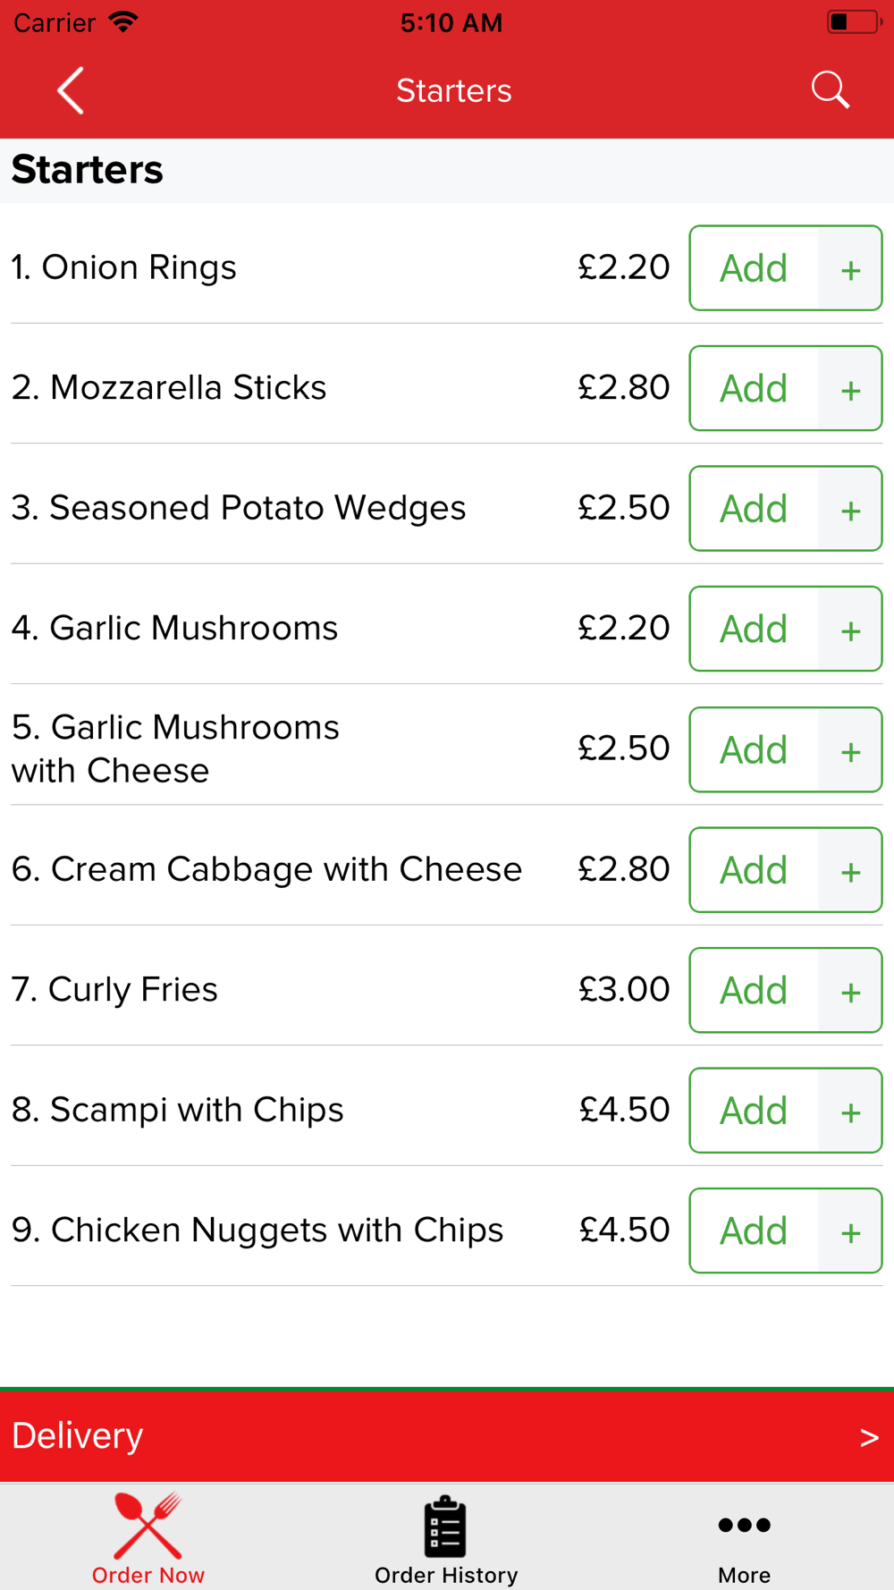Image resolution: width=894 pixels, height=1590 pixels.
Task: Add Seasoned Potato Wedges to the order
Action: [754, 509]
